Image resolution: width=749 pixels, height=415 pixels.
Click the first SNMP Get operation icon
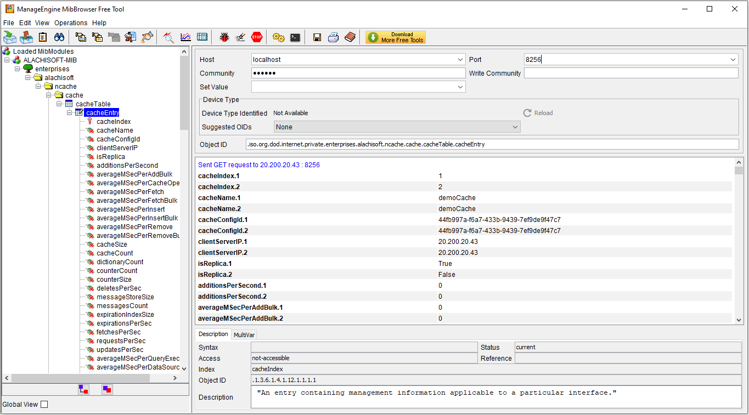[x=81, y=37]
